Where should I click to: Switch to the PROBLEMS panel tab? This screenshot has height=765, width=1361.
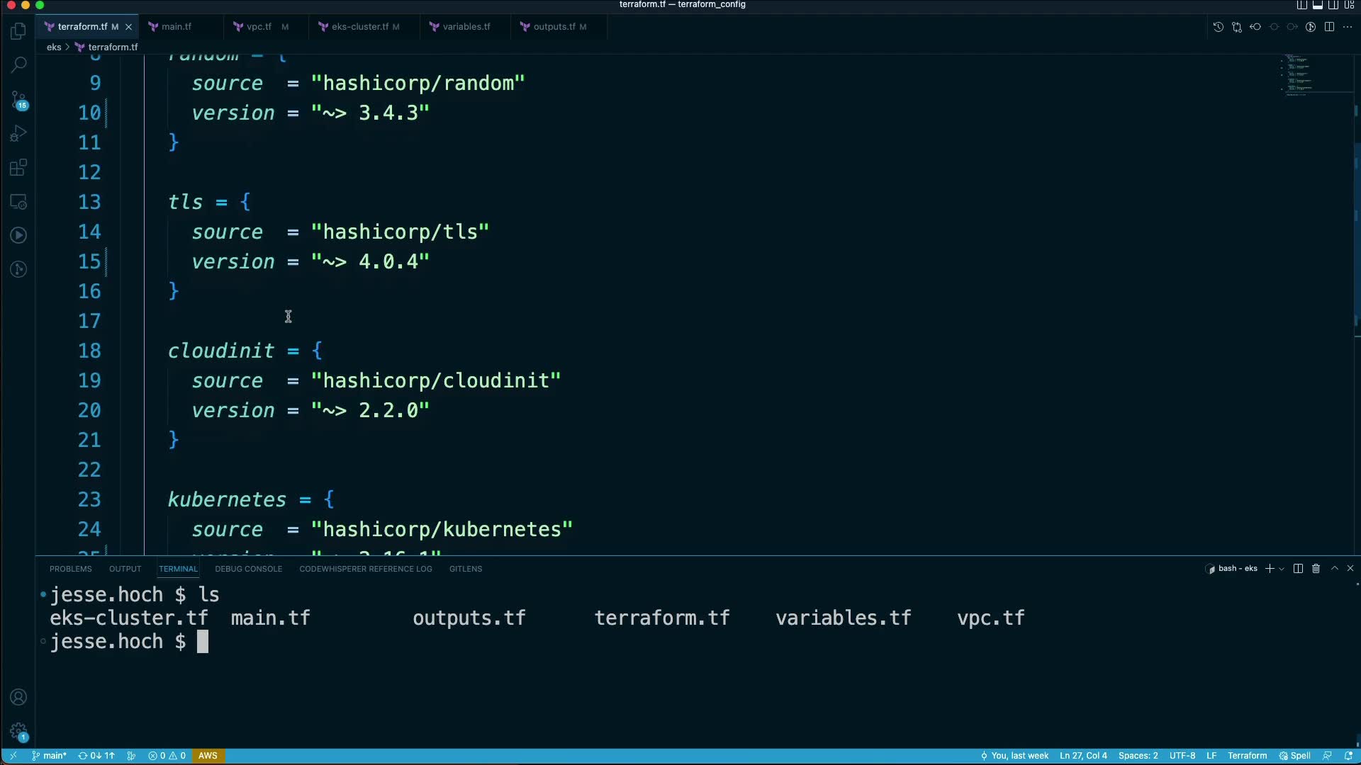tap(71, 569)
